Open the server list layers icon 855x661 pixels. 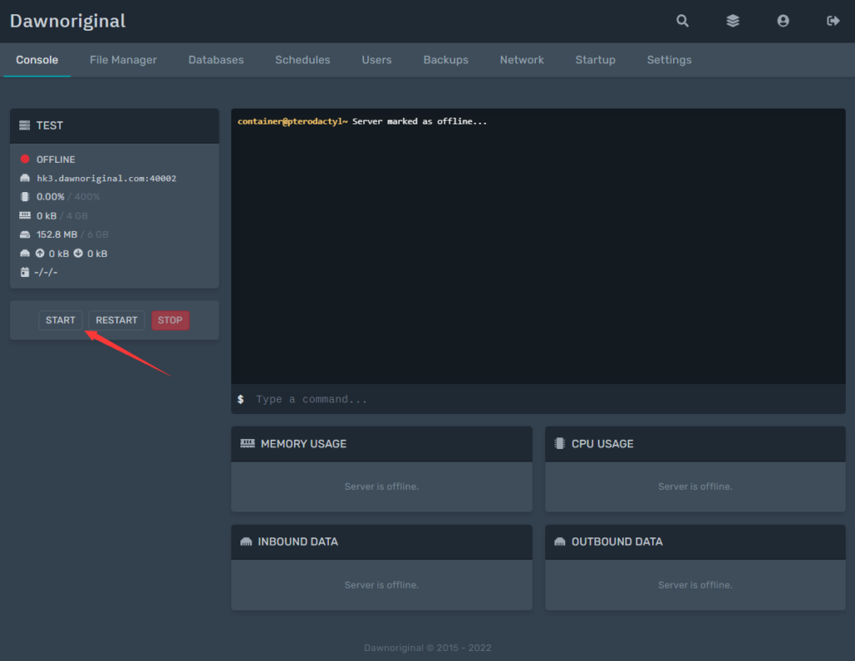[x=733, y=21]
